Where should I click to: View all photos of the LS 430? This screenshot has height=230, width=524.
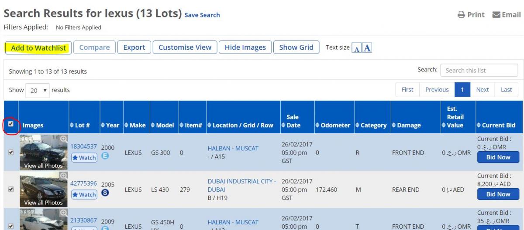coord(43,203)
